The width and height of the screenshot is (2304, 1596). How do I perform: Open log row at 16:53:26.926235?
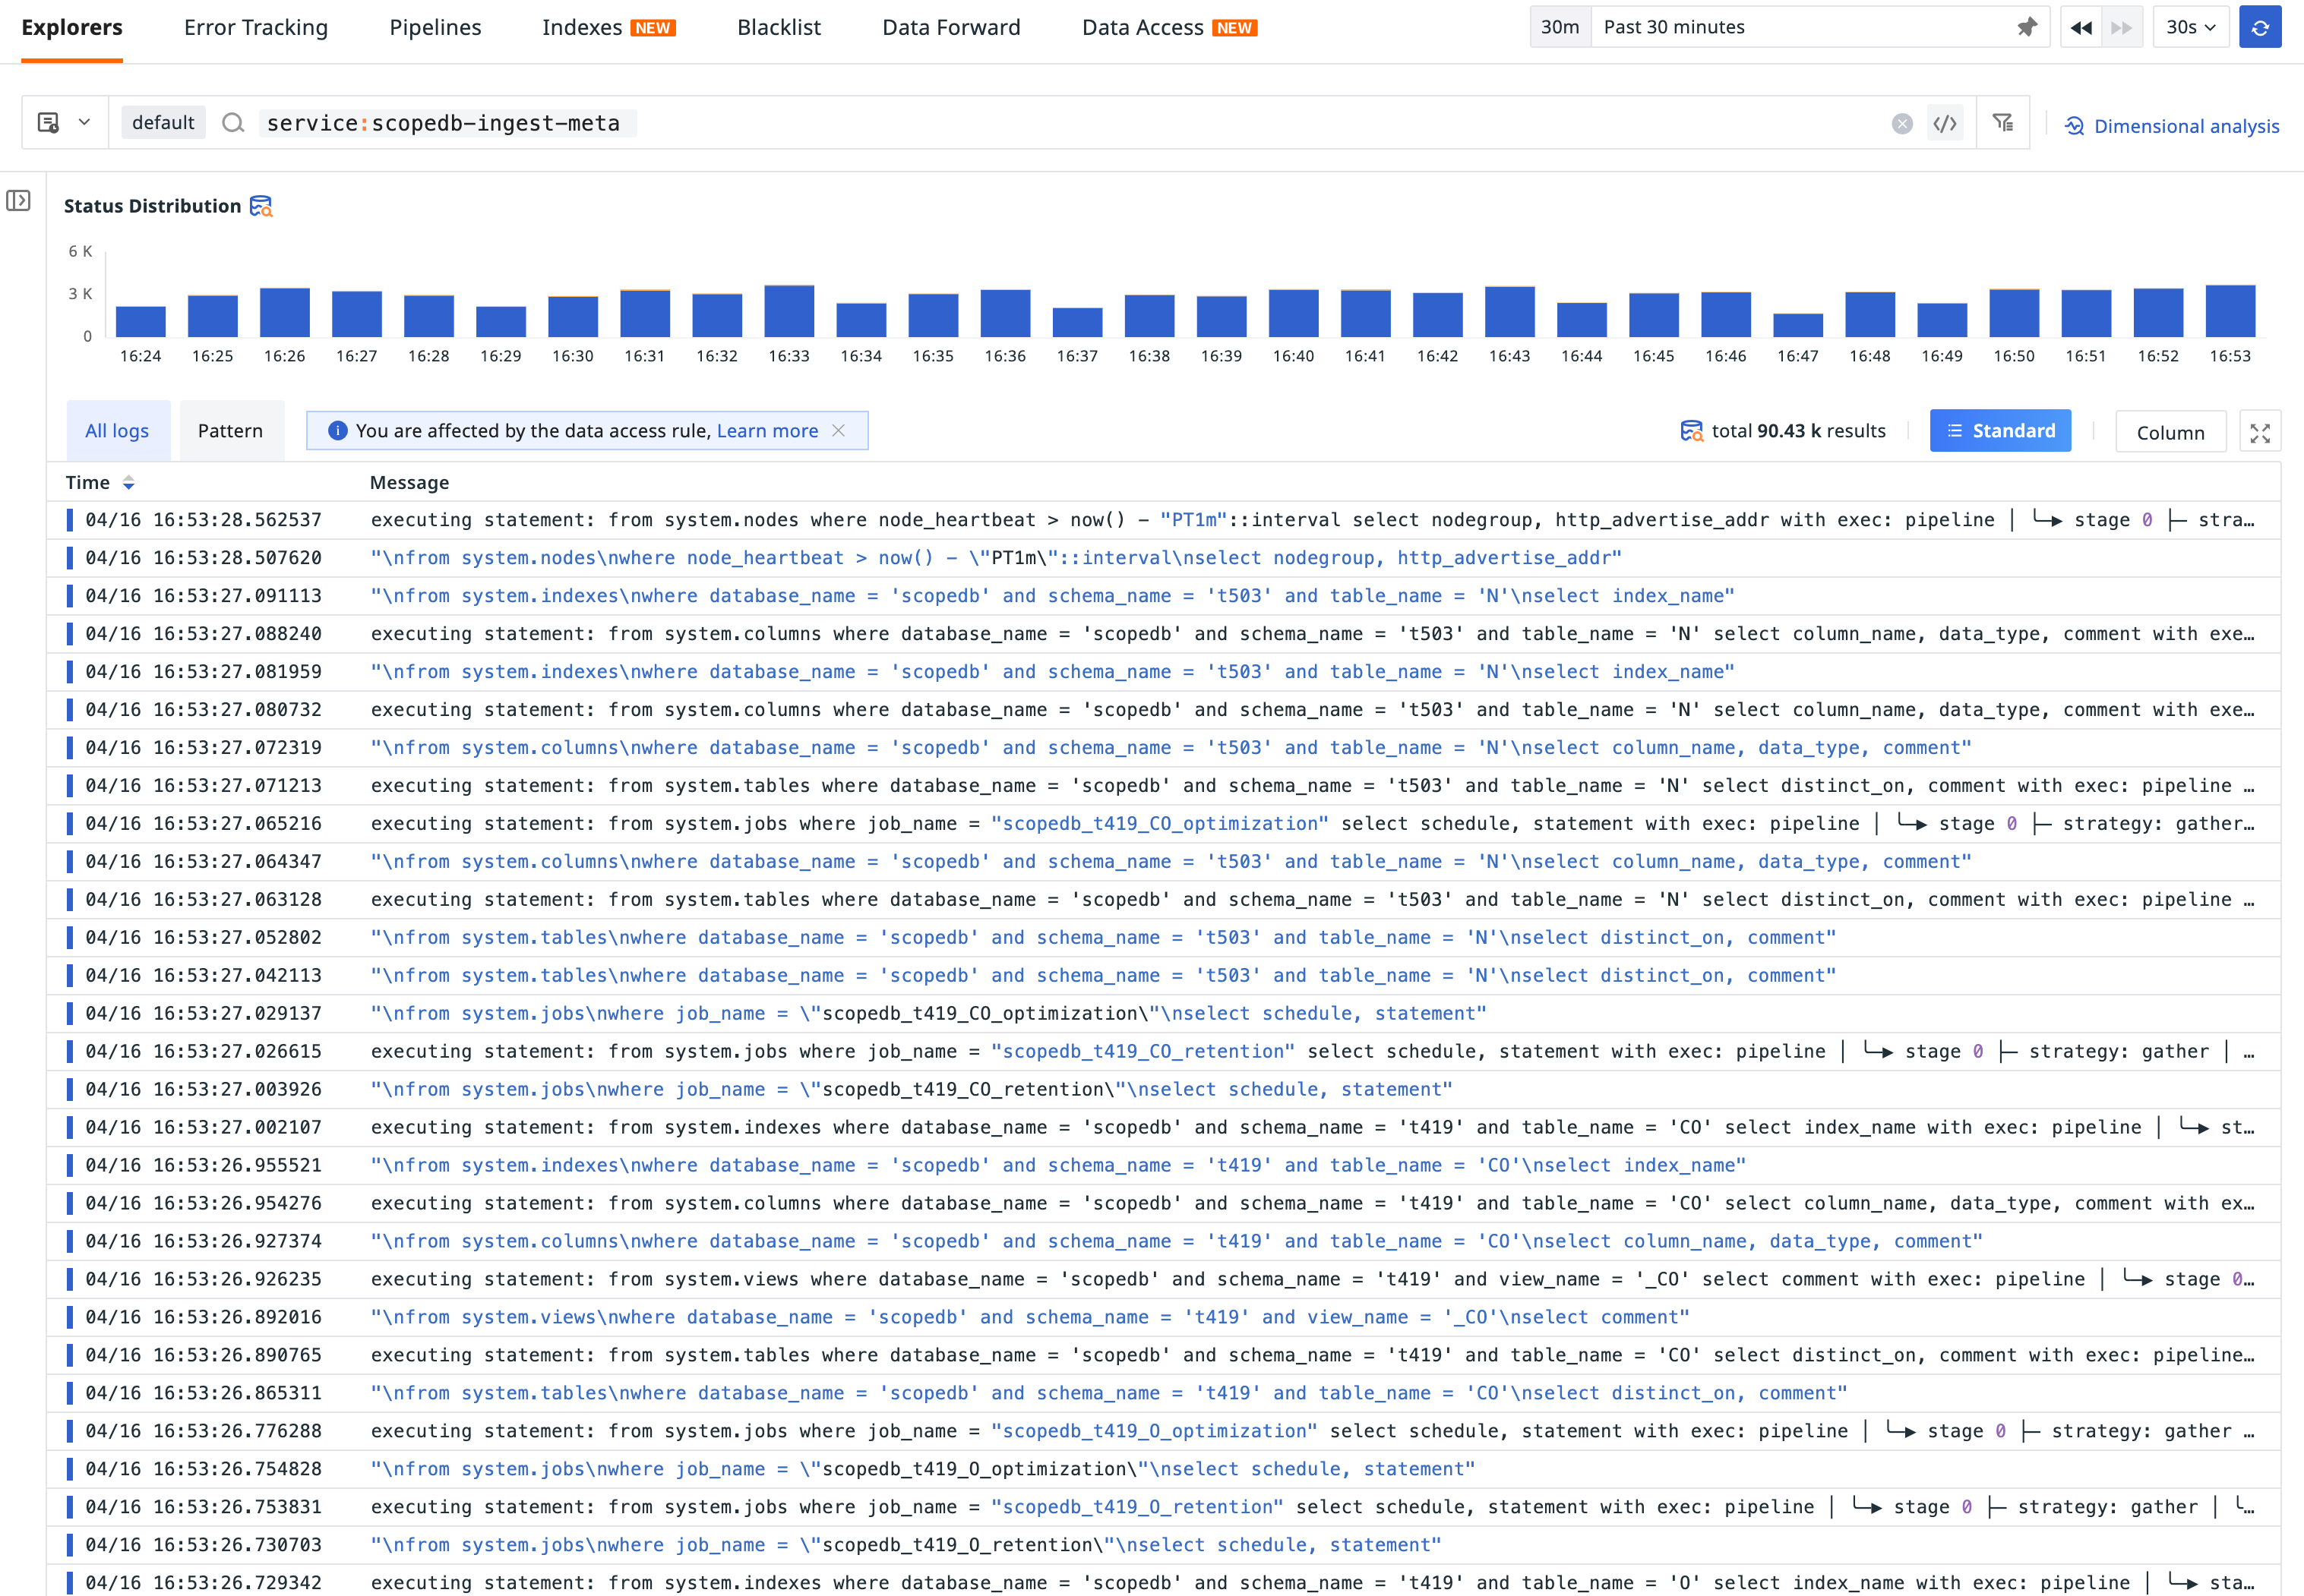1164,1280
